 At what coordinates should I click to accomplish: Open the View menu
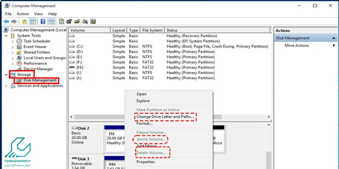click(39, 14)
